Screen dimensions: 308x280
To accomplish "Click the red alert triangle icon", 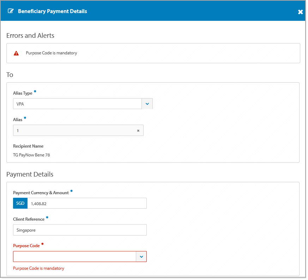I will pos(16,53).
